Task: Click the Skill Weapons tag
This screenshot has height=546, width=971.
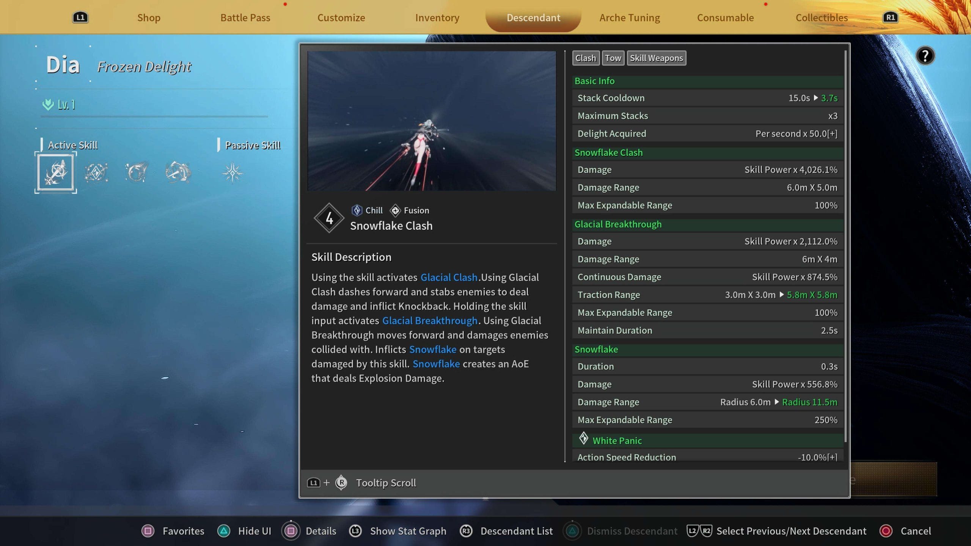Action: click(x=656, y=58)
